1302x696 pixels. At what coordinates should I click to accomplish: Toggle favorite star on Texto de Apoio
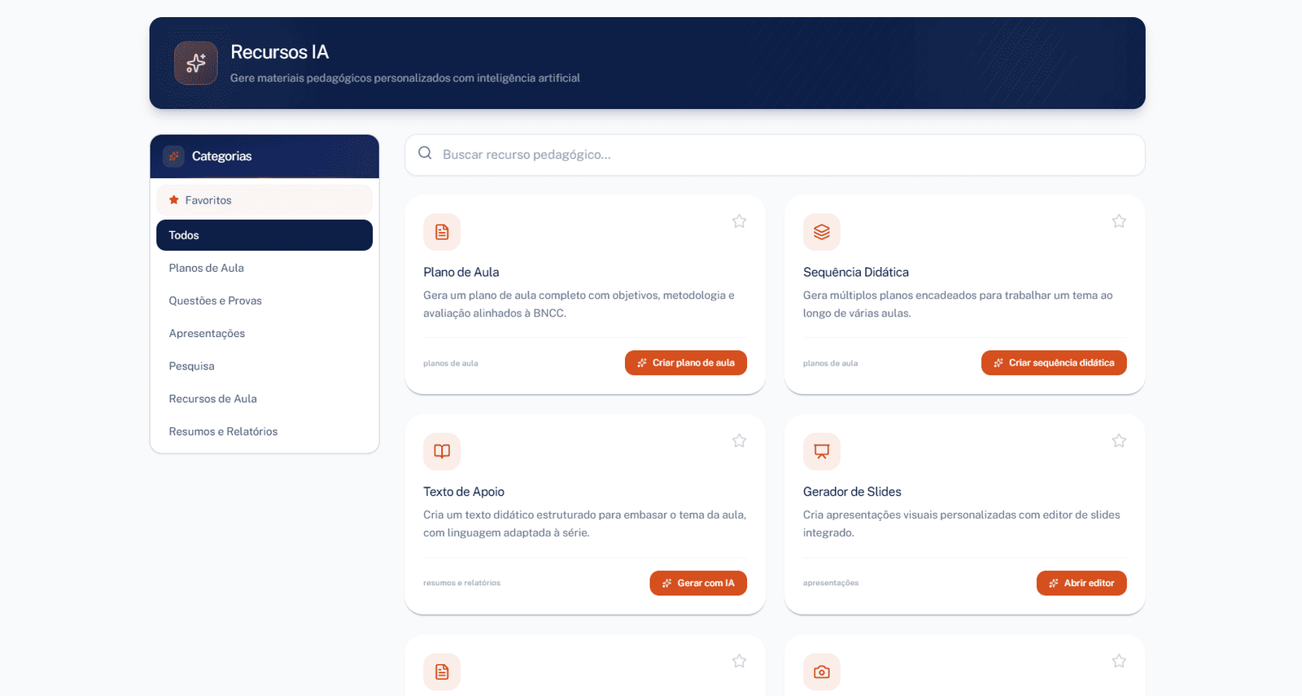(739, 441)
